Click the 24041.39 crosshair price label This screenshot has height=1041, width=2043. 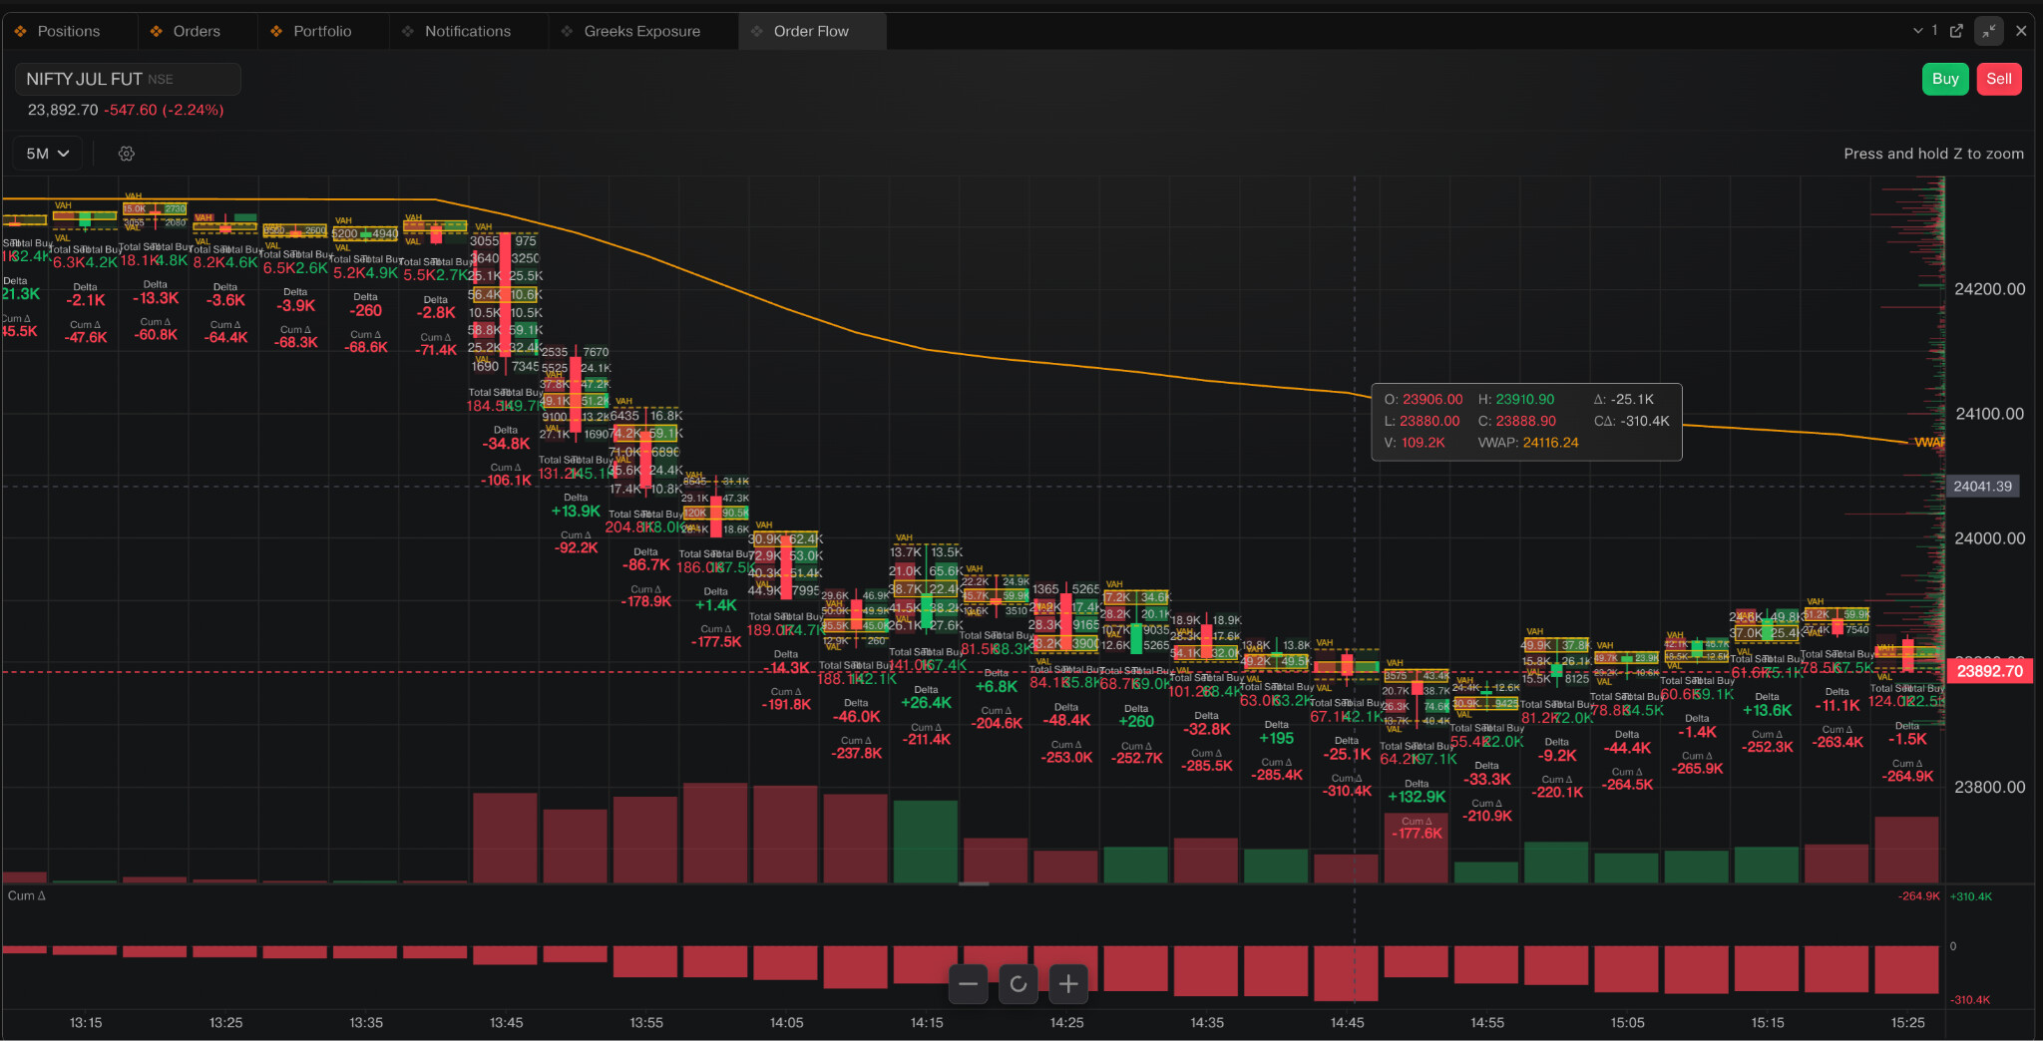[x=1983, y=487]
